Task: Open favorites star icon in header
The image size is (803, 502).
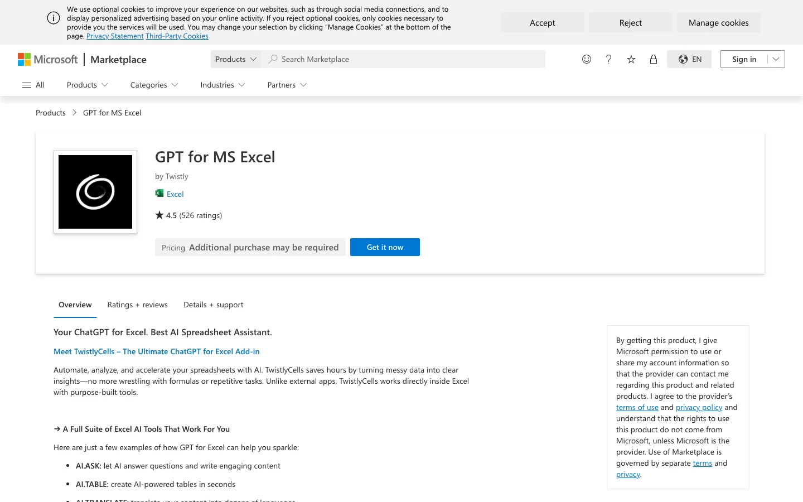Action: coord(631,59)
